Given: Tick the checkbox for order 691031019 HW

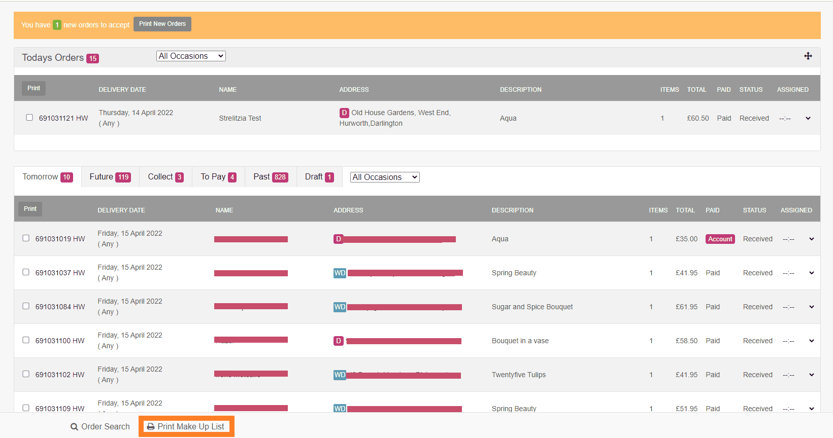Looking at the screenshot, I should tap(26, 238).
